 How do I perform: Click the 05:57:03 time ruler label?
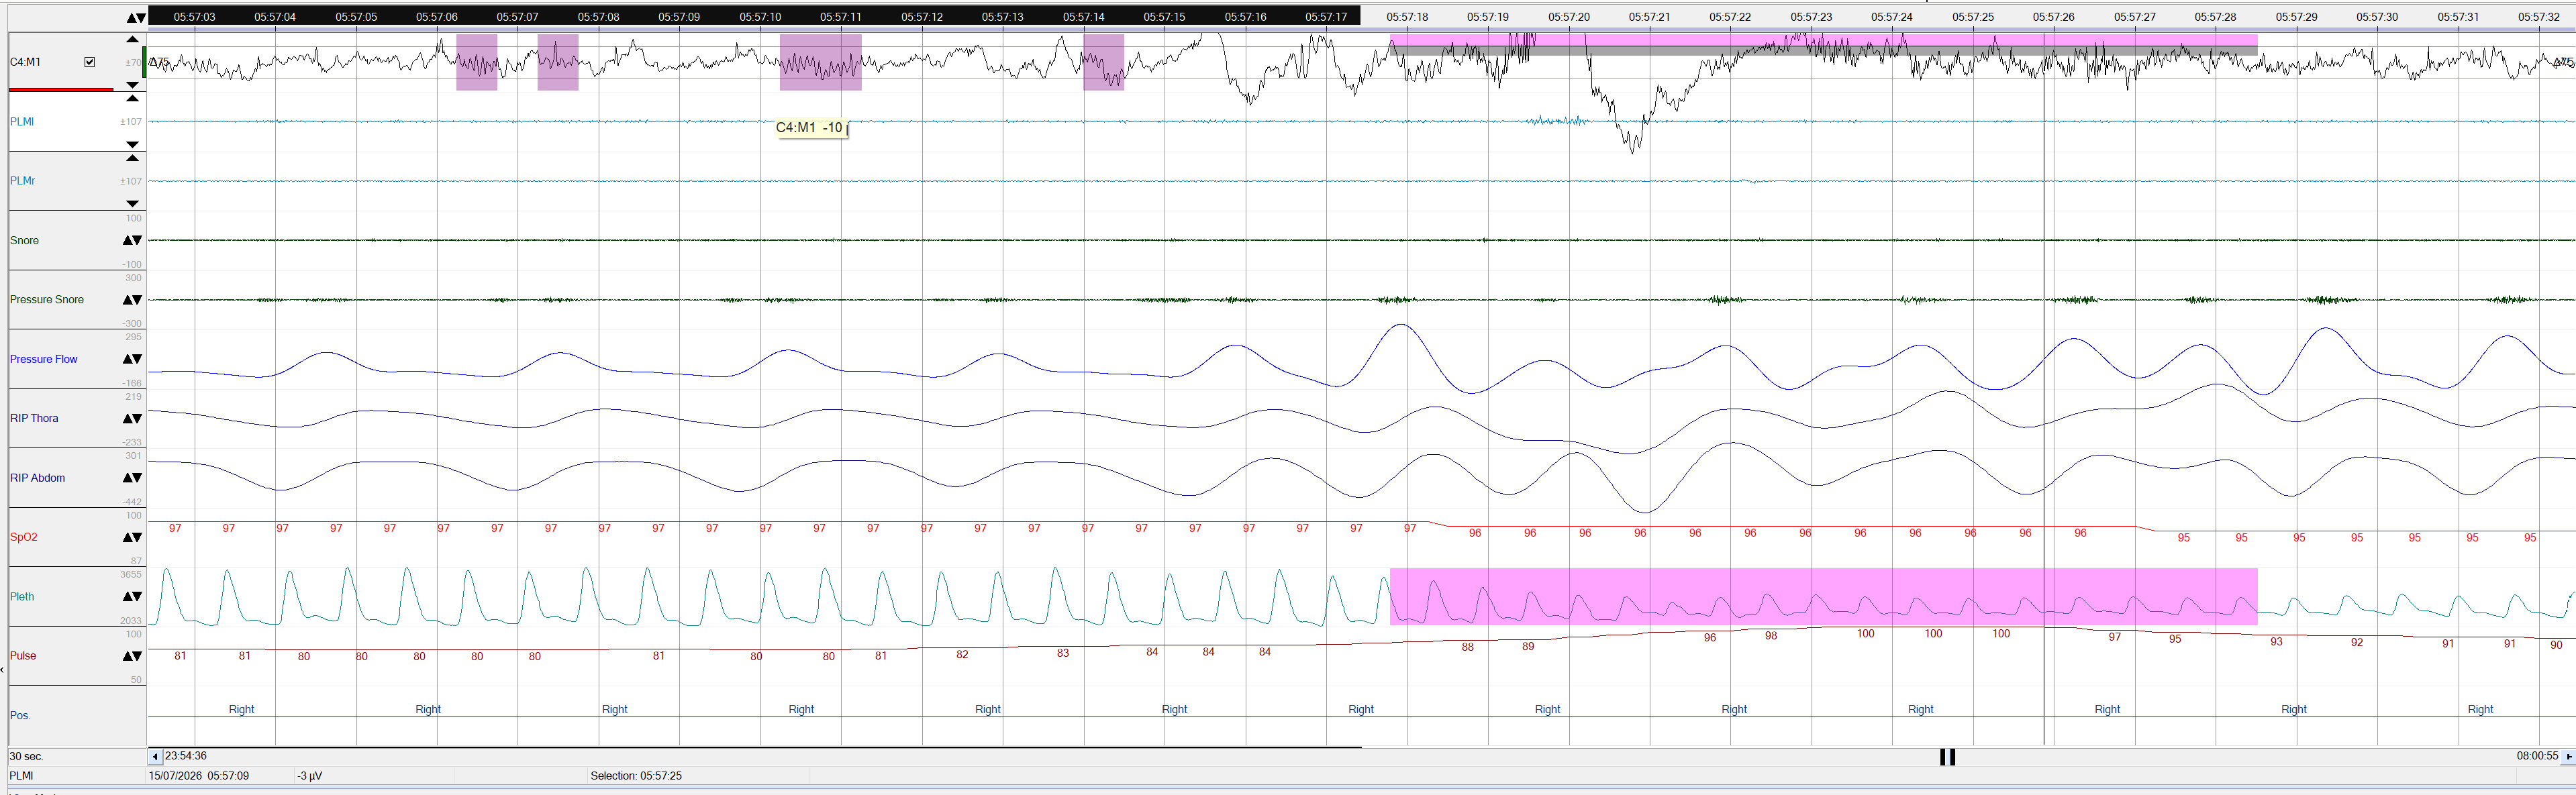coord(194,17)
